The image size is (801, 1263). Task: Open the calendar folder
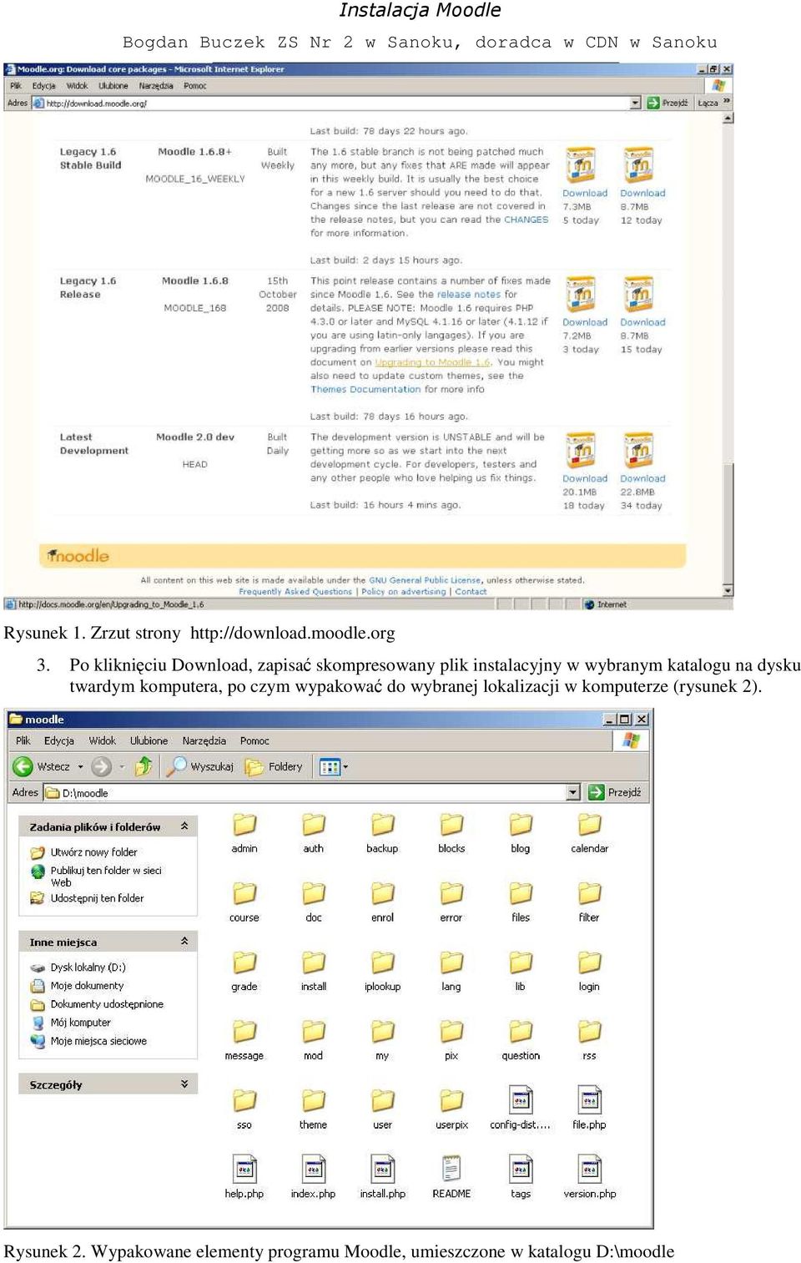(590, 832)
